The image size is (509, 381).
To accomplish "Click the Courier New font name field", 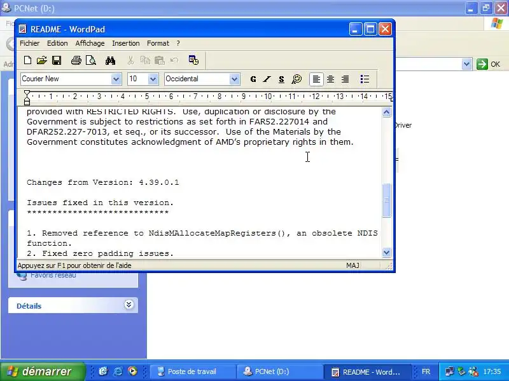I will pos(66,79).
